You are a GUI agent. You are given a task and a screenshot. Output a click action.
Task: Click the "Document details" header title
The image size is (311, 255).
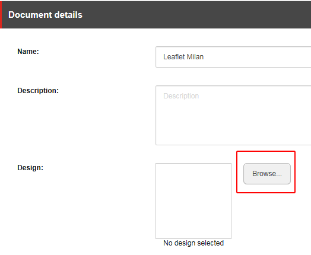tap(46, 15)
